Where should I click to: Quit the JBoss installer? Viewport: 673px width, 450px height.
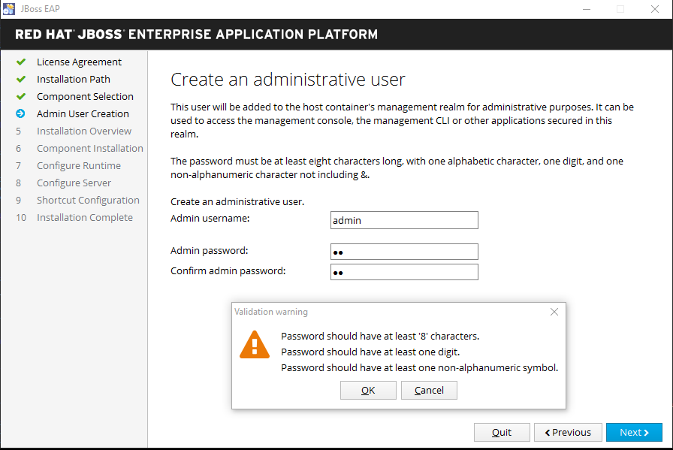pos(501,432)
